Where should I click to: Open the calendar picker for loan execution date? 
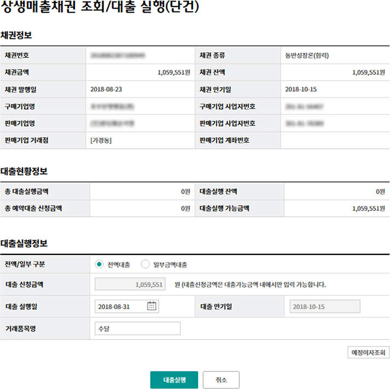coord(152,306)
